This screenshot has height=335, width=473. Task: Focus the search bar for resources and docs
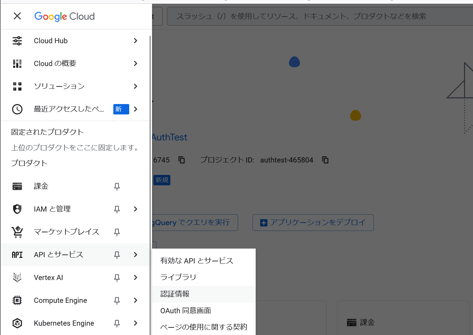(320, 16)
